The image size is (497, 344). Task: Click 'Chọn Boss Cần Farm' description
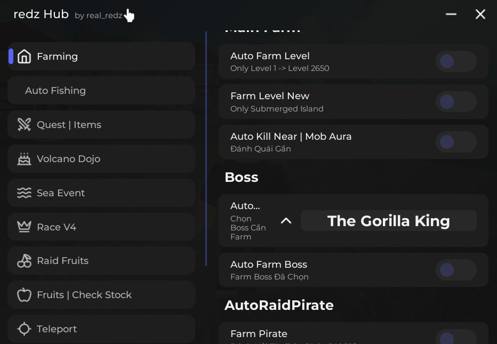(x=248, y=228)
